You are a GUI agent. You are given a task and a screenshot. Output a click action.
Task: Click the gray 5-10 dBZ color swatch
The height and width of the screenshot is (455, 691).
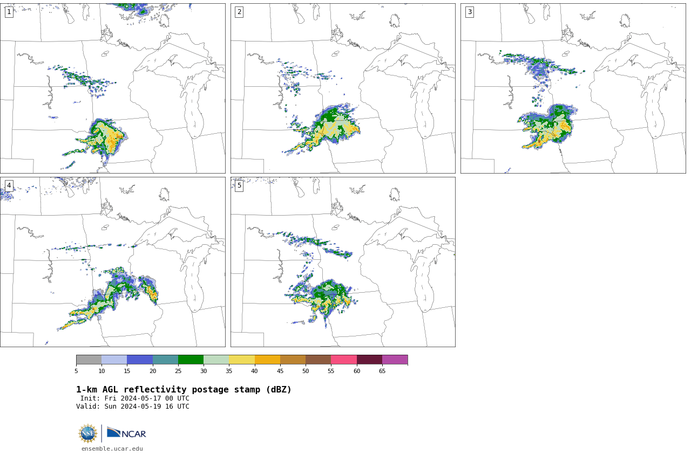coord(89,360)
